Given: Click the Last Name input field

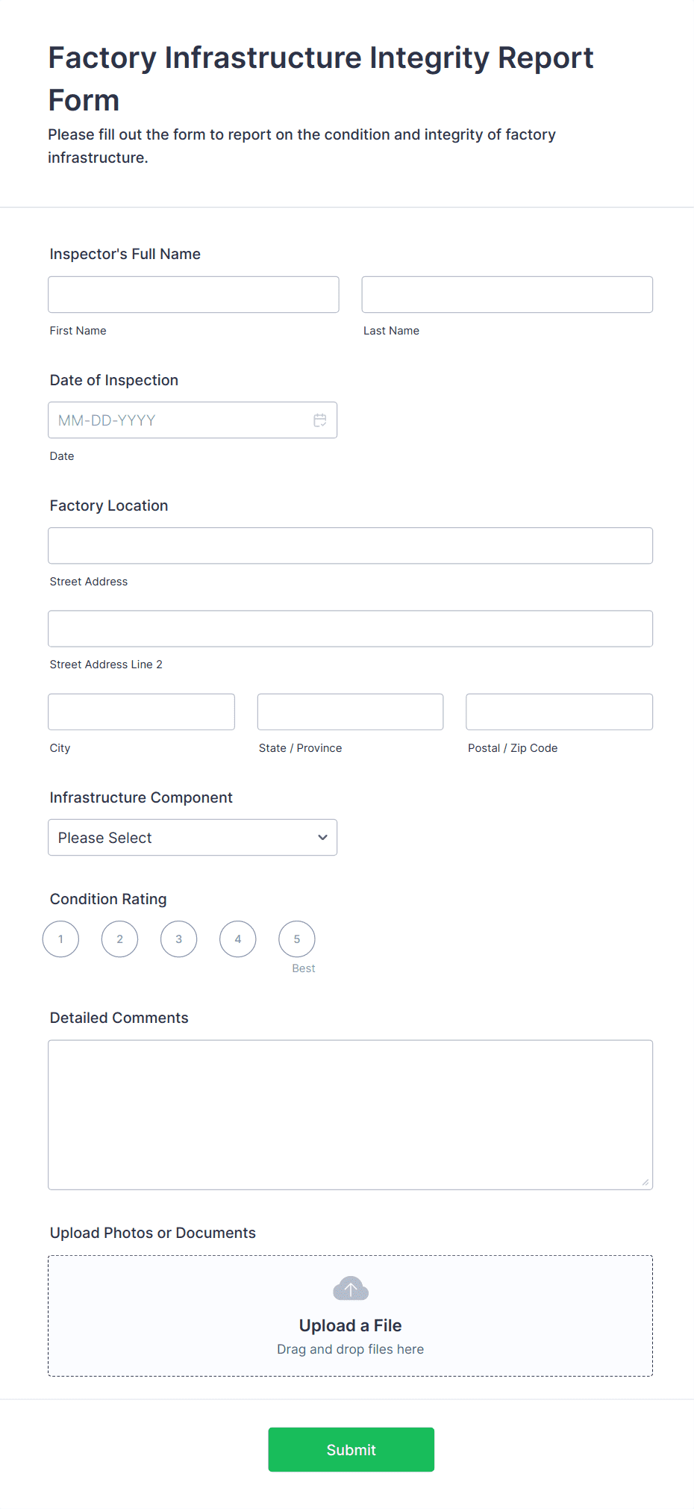Looking at the screenshot, I should tap(507, 294).
